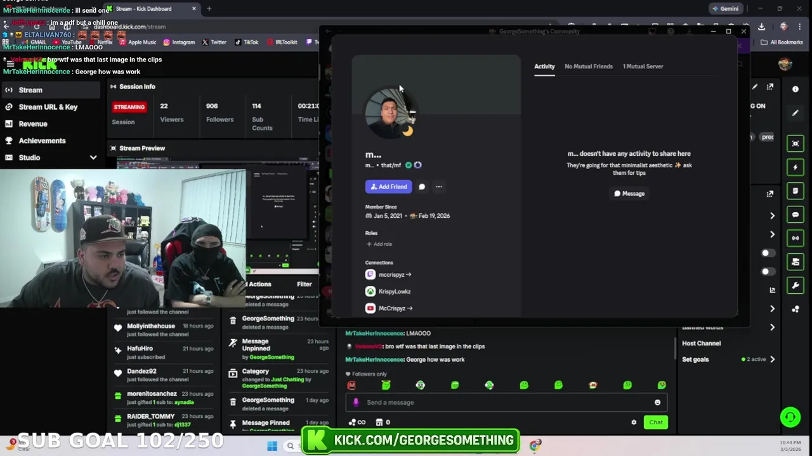Click the pencil icon beside the top pop-out icon
This screenshot has width=812, height=456.
pyautogui.click(x=755, y=87)
